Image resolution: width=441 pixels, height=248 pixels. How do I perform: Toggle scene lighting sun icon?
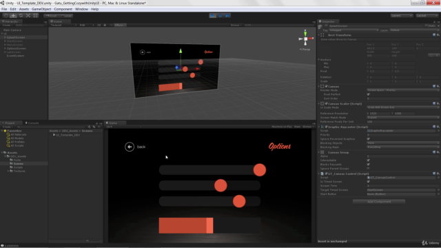pyautogui.click(x=105, y=25)
